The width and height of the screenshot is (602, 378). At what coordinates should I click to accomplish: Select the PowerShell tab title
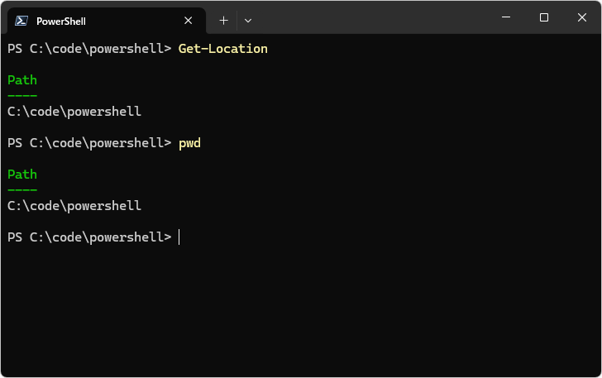click(61, 21)
